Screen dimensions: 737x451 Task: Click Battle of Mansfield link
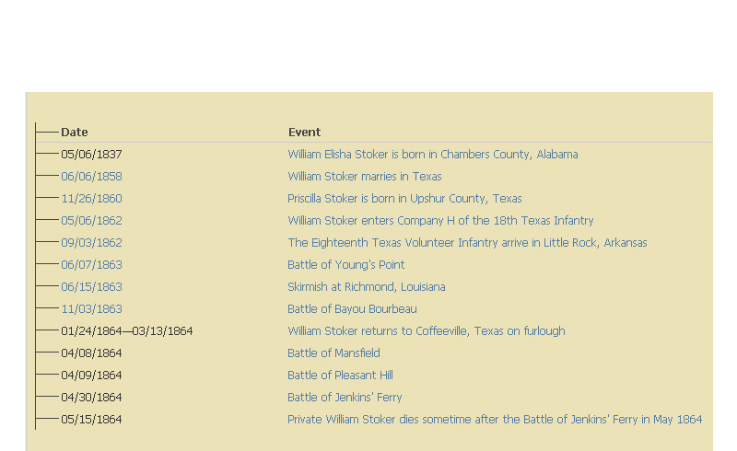[333, 353]
